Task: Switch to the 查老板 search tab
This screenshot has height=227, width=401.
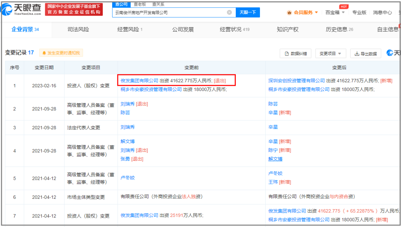Action: [140, 4]
